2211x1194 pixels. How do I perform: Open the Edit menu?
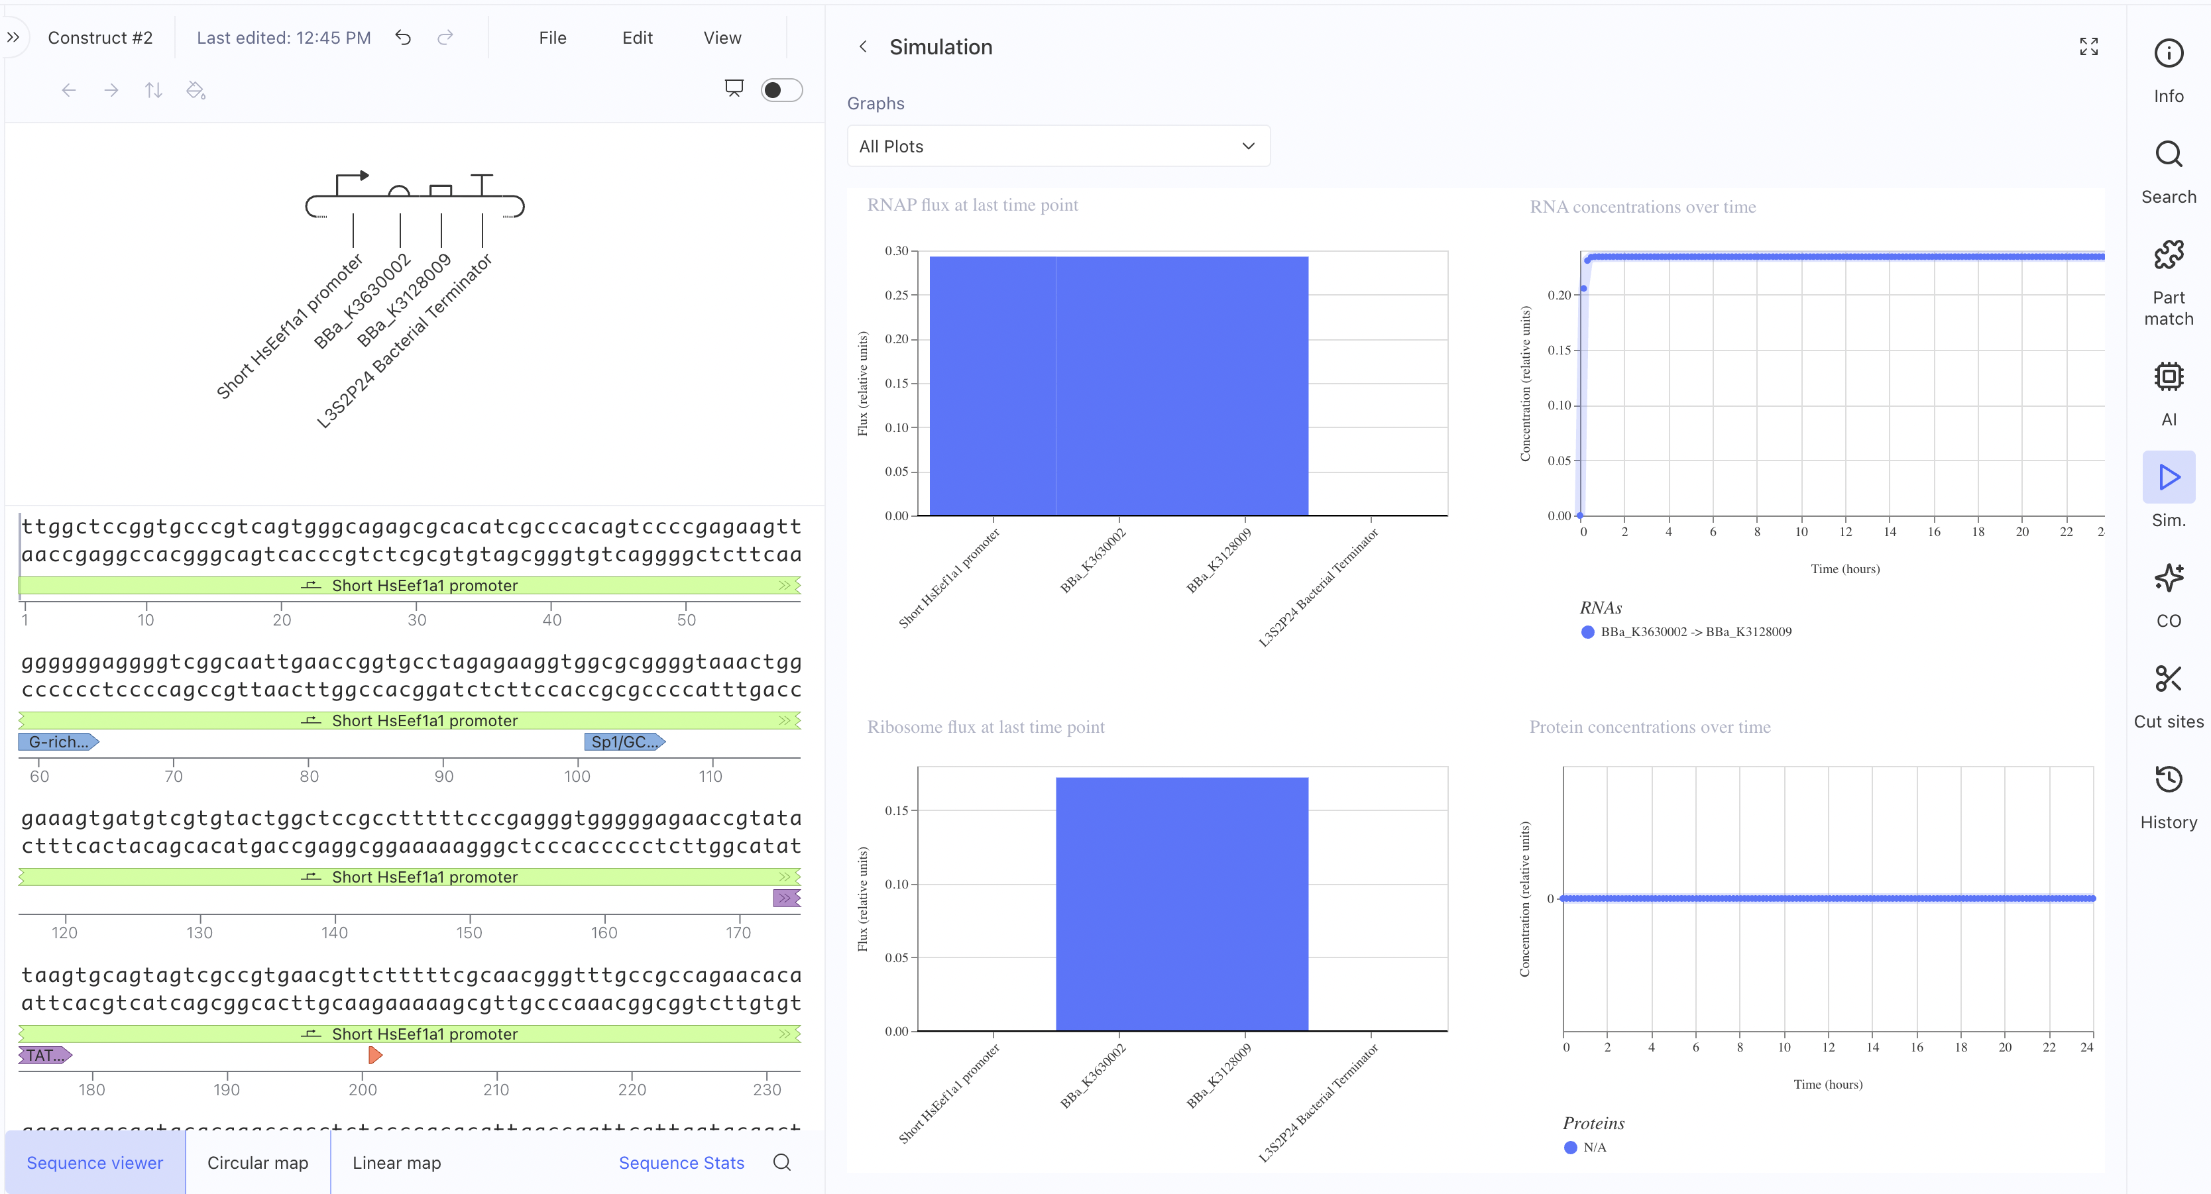[x=637, y=38]
